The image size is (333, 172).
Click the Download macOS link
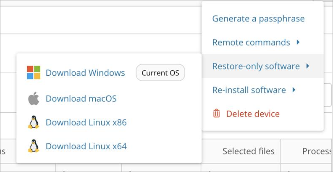coord(81,99)
